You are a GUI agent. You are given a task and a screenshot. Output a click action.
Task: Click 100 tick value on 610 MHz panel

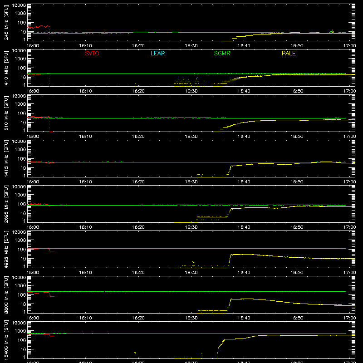[x=22, y=113]
